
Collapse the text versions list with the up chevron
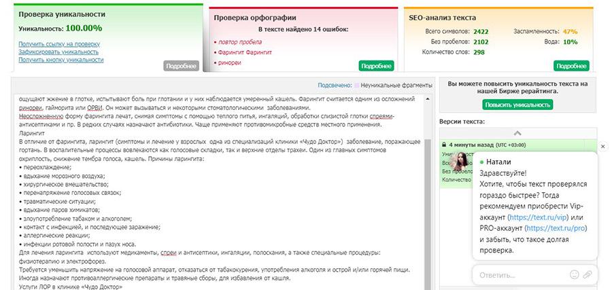(517, 132)
